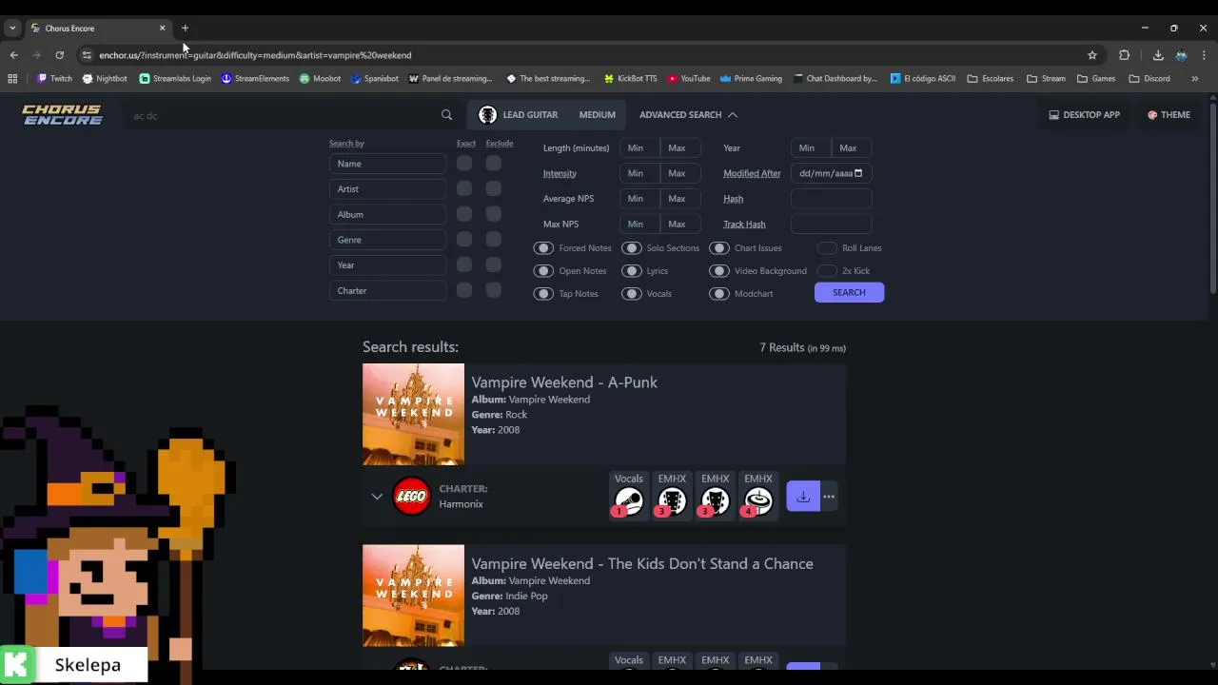Viewport: 1218px width, 685px height.
Task: Open the Theme menu
Action: (1169, 115)
